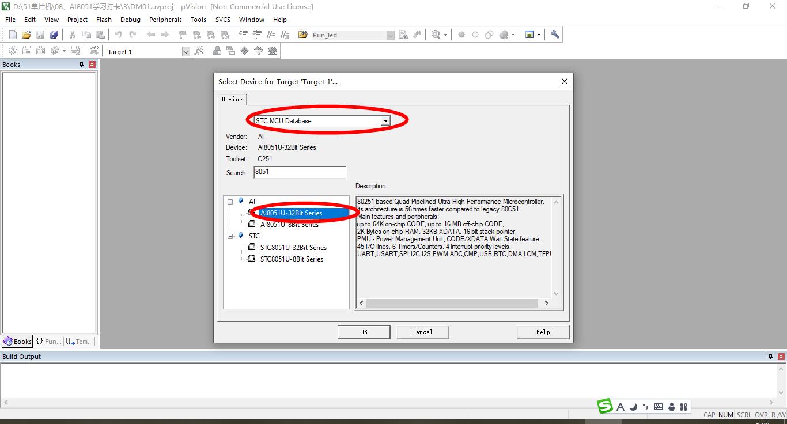Screen dimensions: 787x424
Task: Click the Window layout icon
Action: pyautogui.click(x=529, y=35)
